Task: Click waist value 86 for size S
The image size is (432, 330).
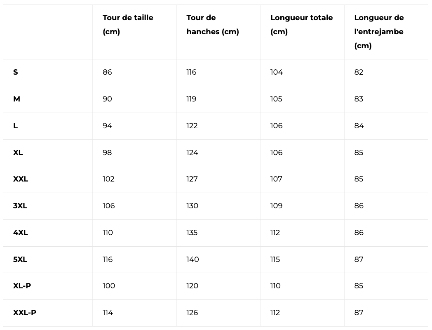Action: (x=107, y=72)
